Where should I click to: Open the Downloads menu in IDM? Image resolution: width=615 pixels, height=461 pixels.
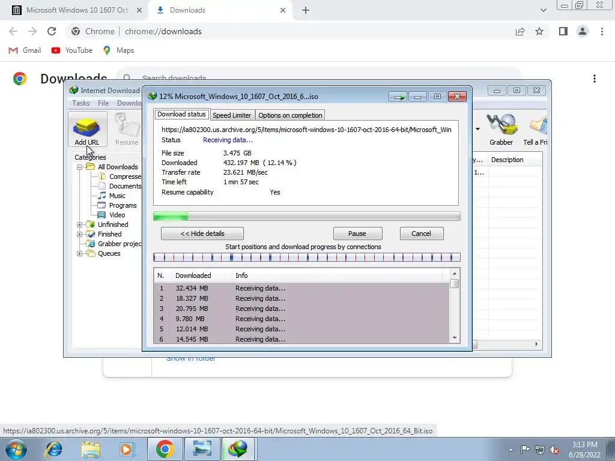point(130,103)
